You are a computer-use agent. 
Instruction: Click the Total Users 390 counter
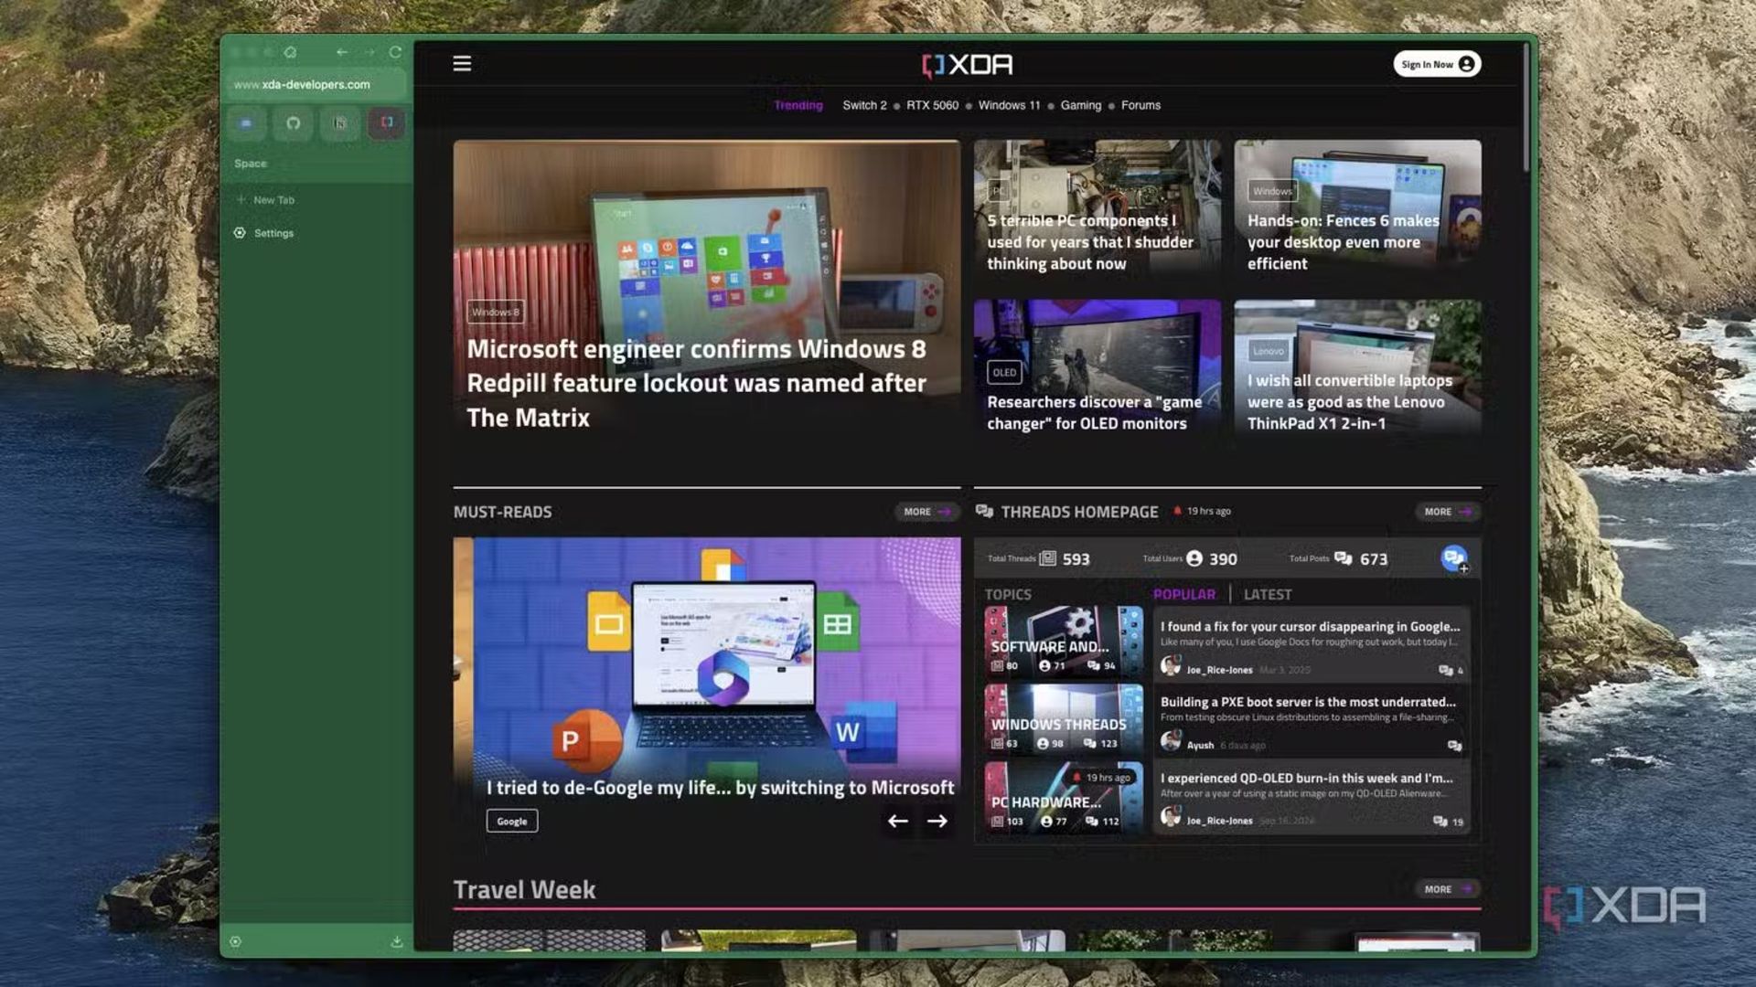coord(1190,558)
